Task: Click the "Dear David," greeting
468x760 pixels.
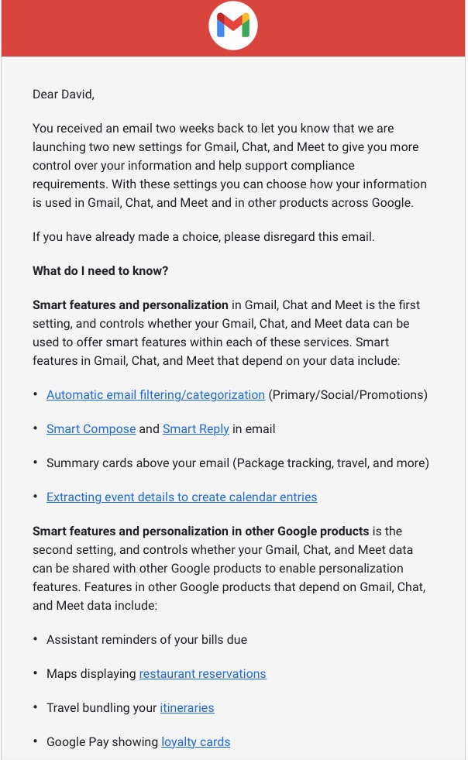Action: 64,95
